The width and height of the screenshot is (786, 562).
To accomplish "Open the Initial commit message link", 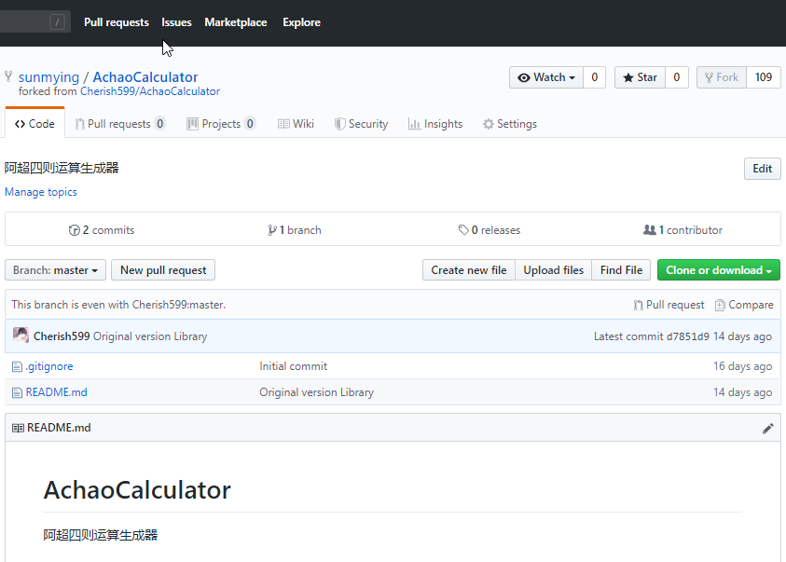I will pyautogui.click(x=294, y=366).
